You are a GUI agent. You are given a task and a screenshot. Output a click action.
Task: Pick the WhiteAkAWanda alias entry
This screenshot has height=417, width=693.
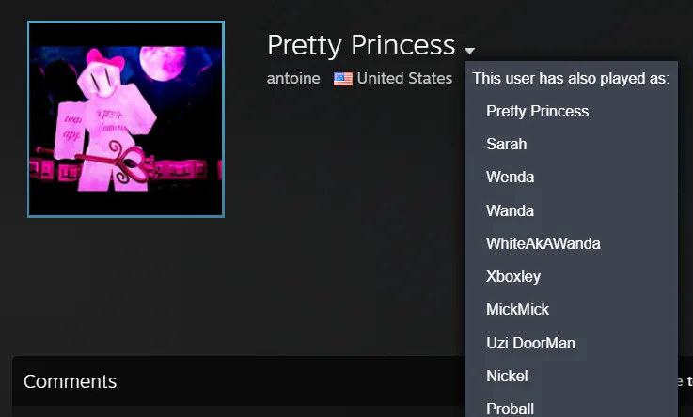[x=543, y=243]
